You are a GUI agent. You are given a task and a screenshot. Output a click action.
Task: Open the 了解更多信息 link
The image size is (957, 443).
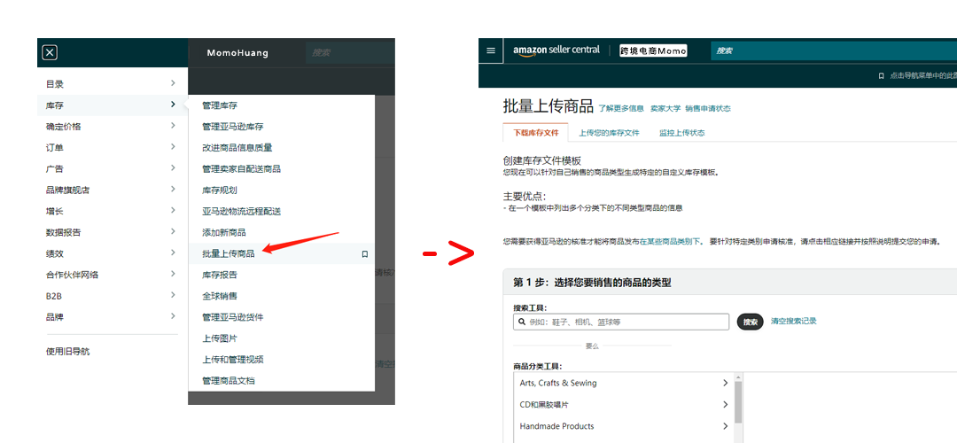coord(620,109)
